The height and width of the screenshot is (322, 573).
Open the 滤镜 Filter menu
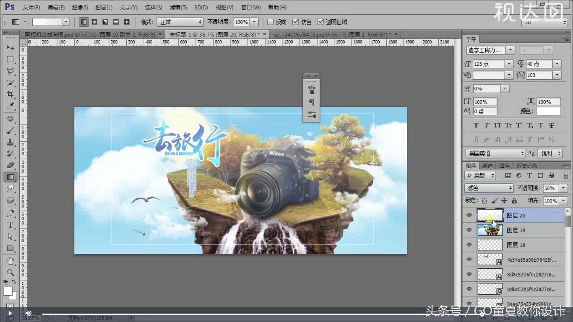pos(179,7)
